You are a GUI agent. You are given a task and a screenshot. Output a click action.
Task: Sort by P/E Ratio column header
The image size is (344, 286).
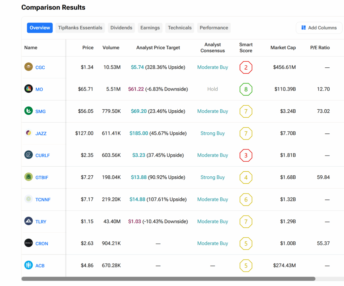pos(320,48)
